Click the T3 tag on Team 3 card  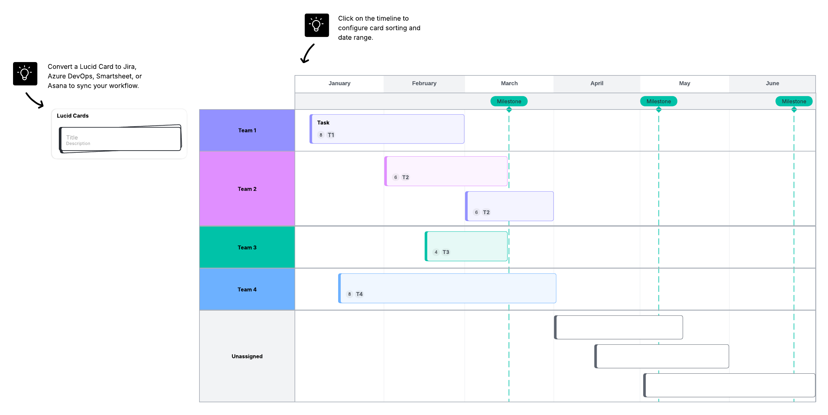tap(446, 252)
